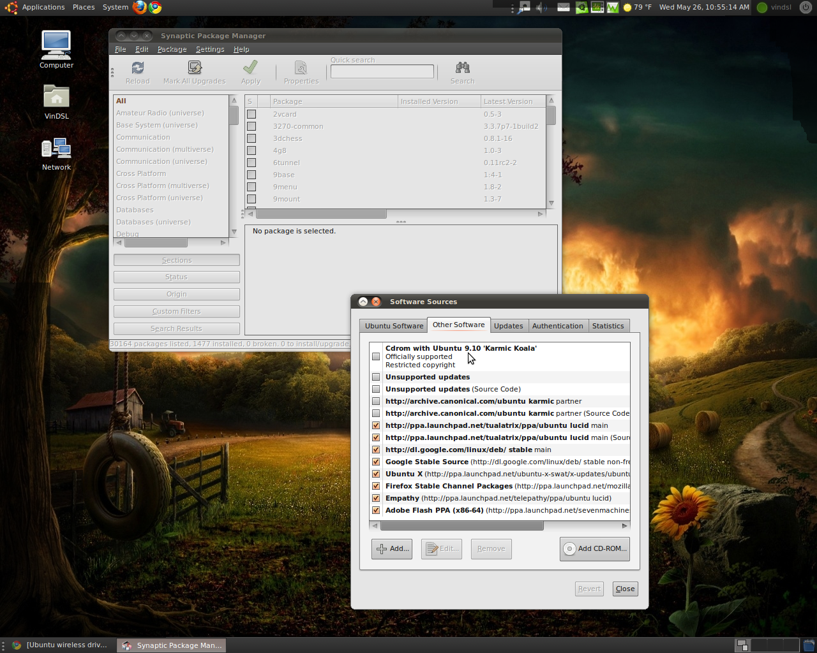Open Search using the binoculars icon
Image resolution: width=817 pixels, height=653 pixels.
[461, 72]
